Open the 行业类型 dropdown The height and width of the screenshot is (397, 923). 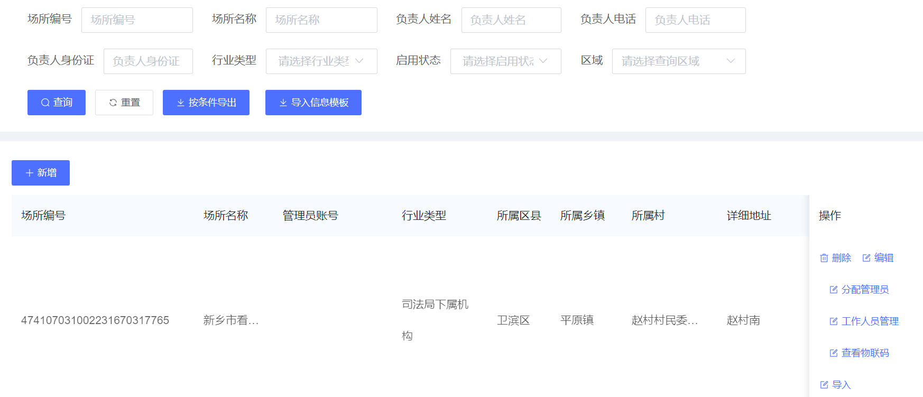tap(321, 61)
